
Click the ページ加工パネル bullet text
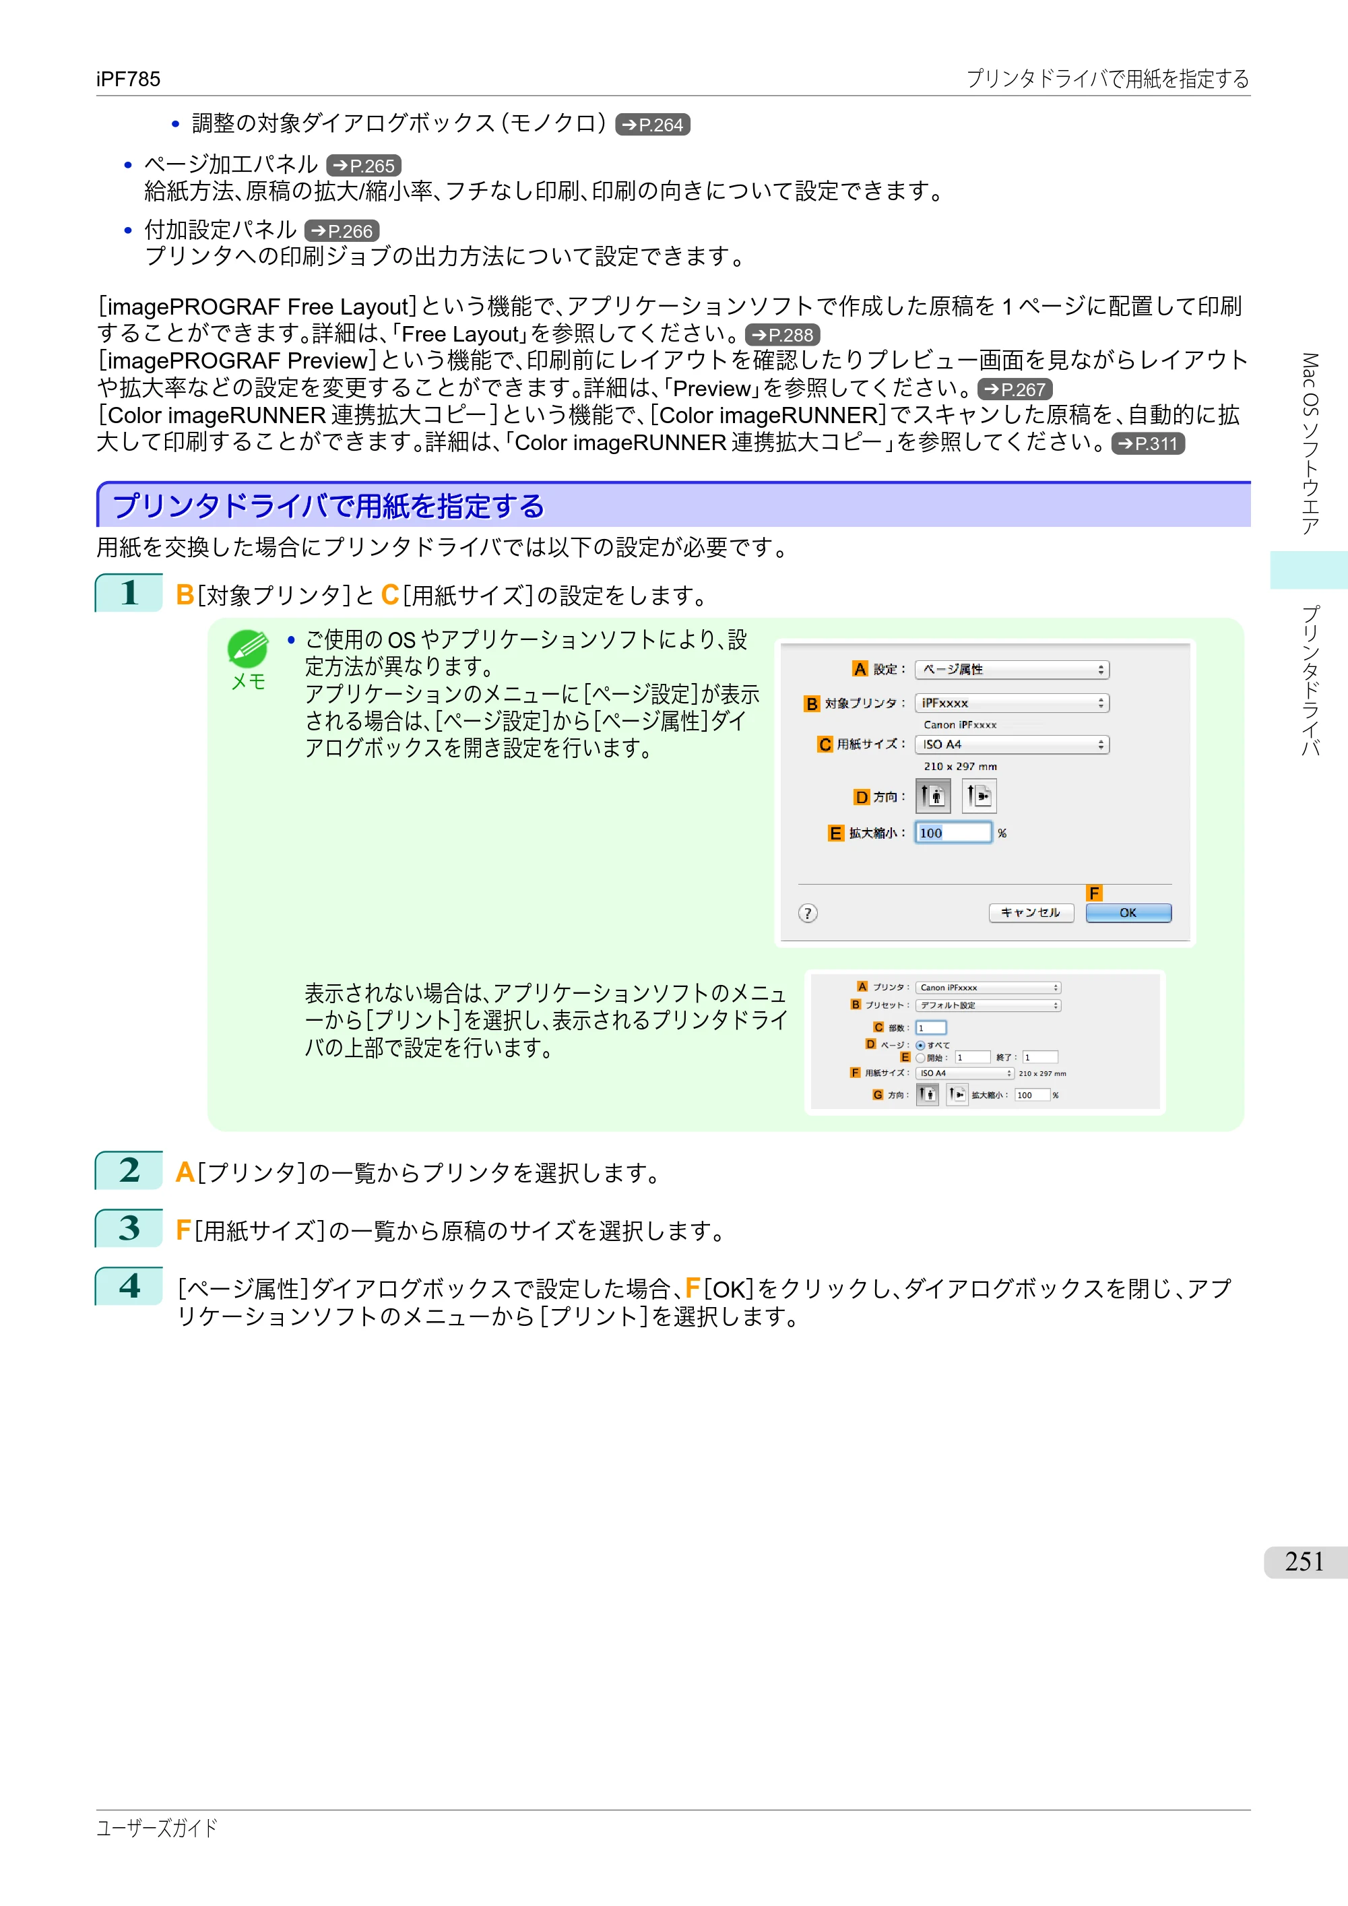(232, 164)
